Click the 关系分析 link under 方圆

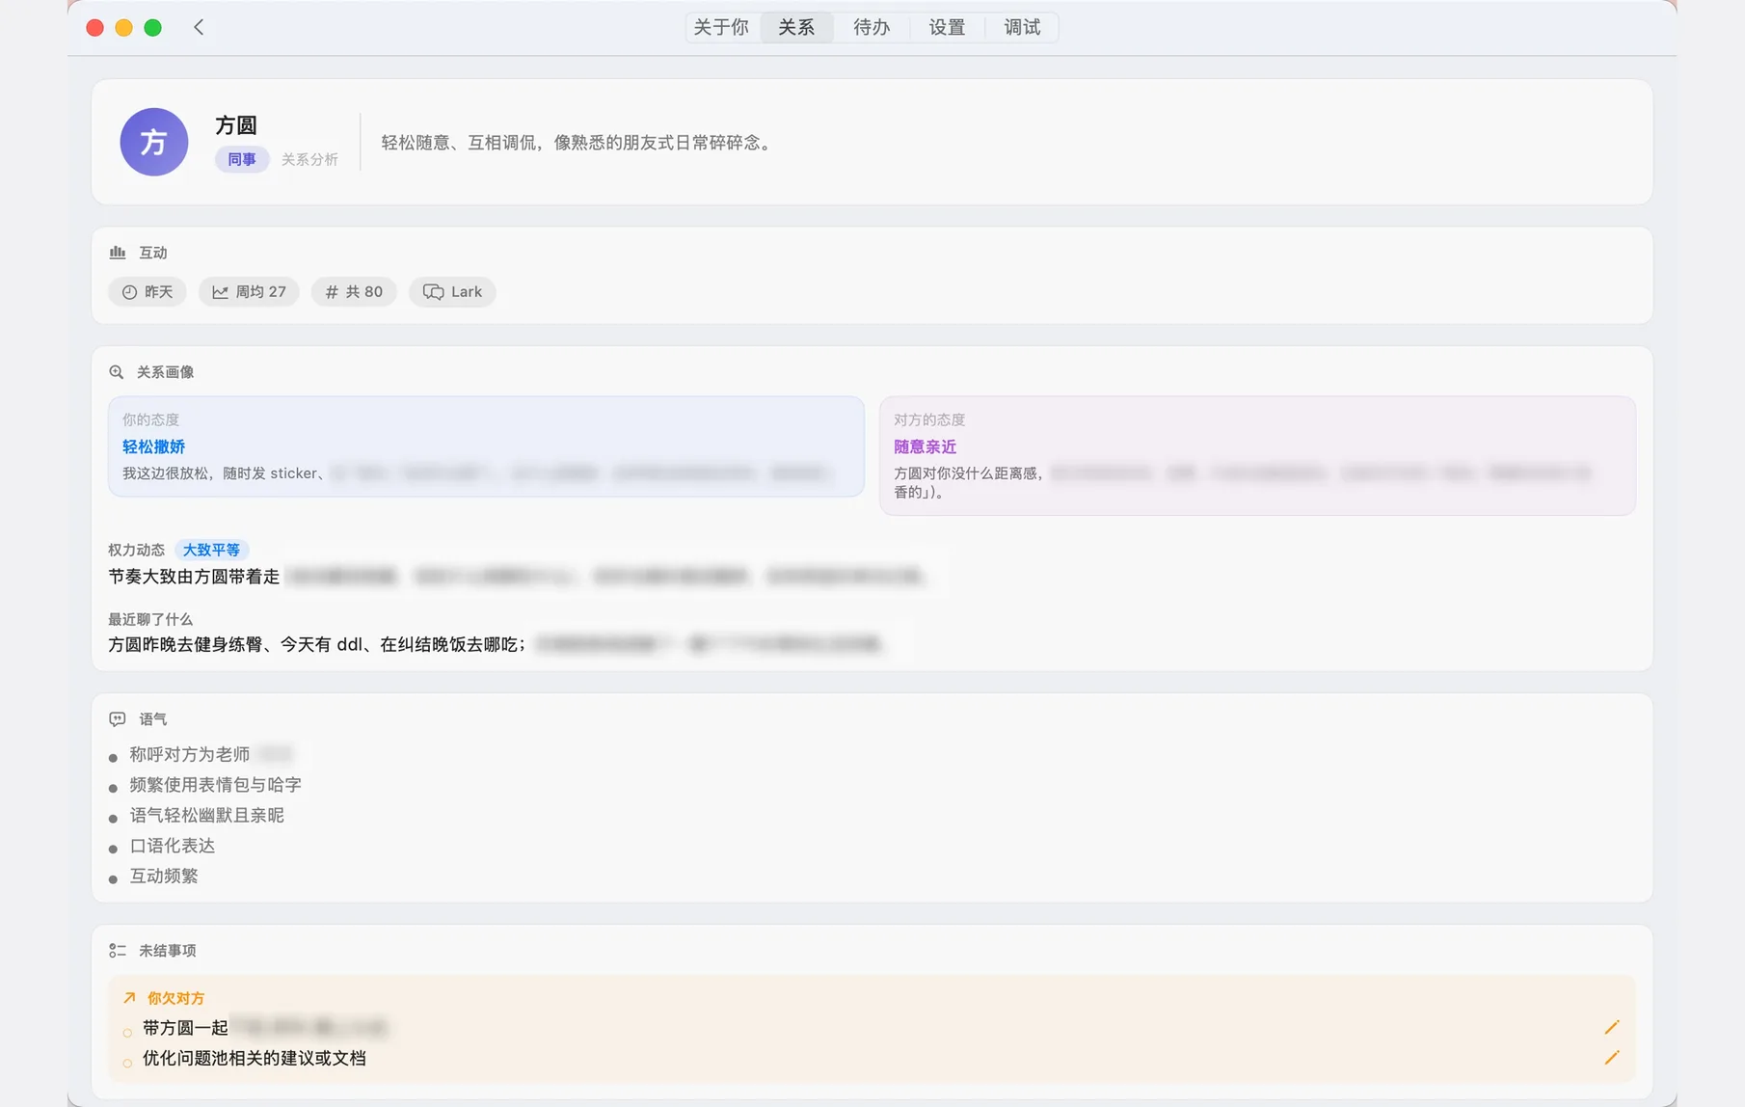(309, 160)
